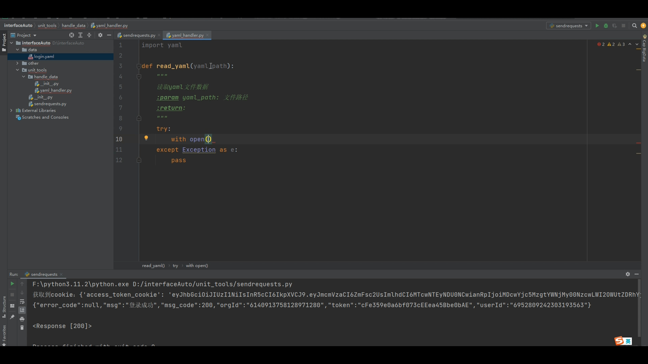The image size is (648, 364).
Task: Open the Favorites side tool window tab
Action: tap(4, 335)
